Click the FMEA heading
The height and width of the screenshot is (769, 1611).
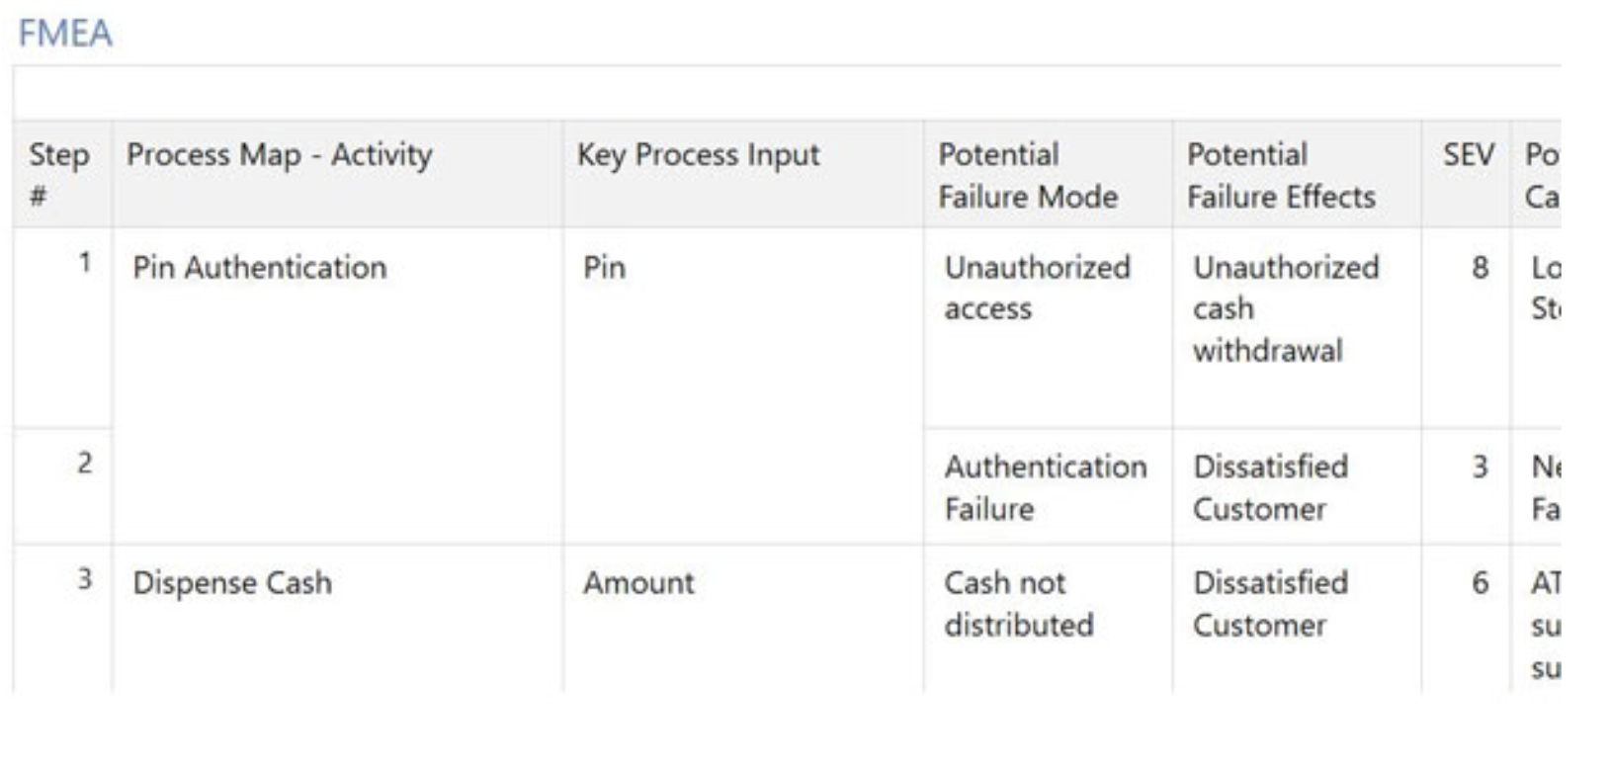click(x=65, y=34)
